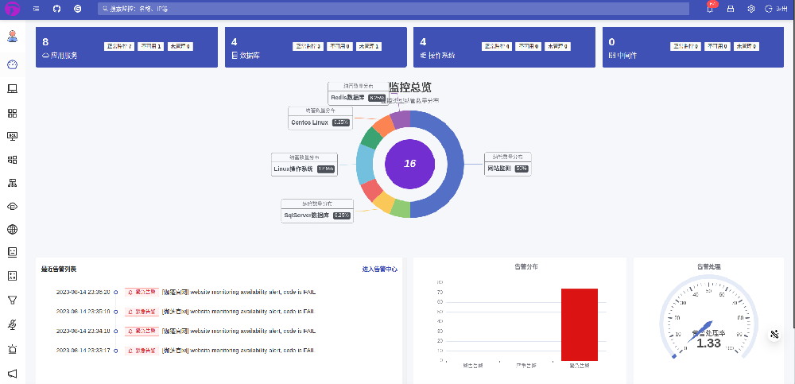
Task: Click the notification bell icon with badge
Action: (710, 9)
